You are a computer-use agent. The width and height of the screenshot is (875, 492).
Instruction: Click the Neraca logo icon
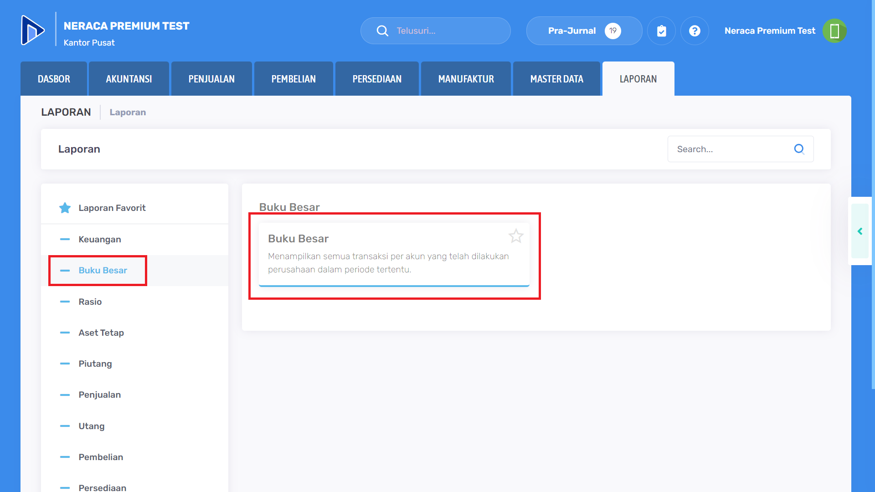pos(33,31)
